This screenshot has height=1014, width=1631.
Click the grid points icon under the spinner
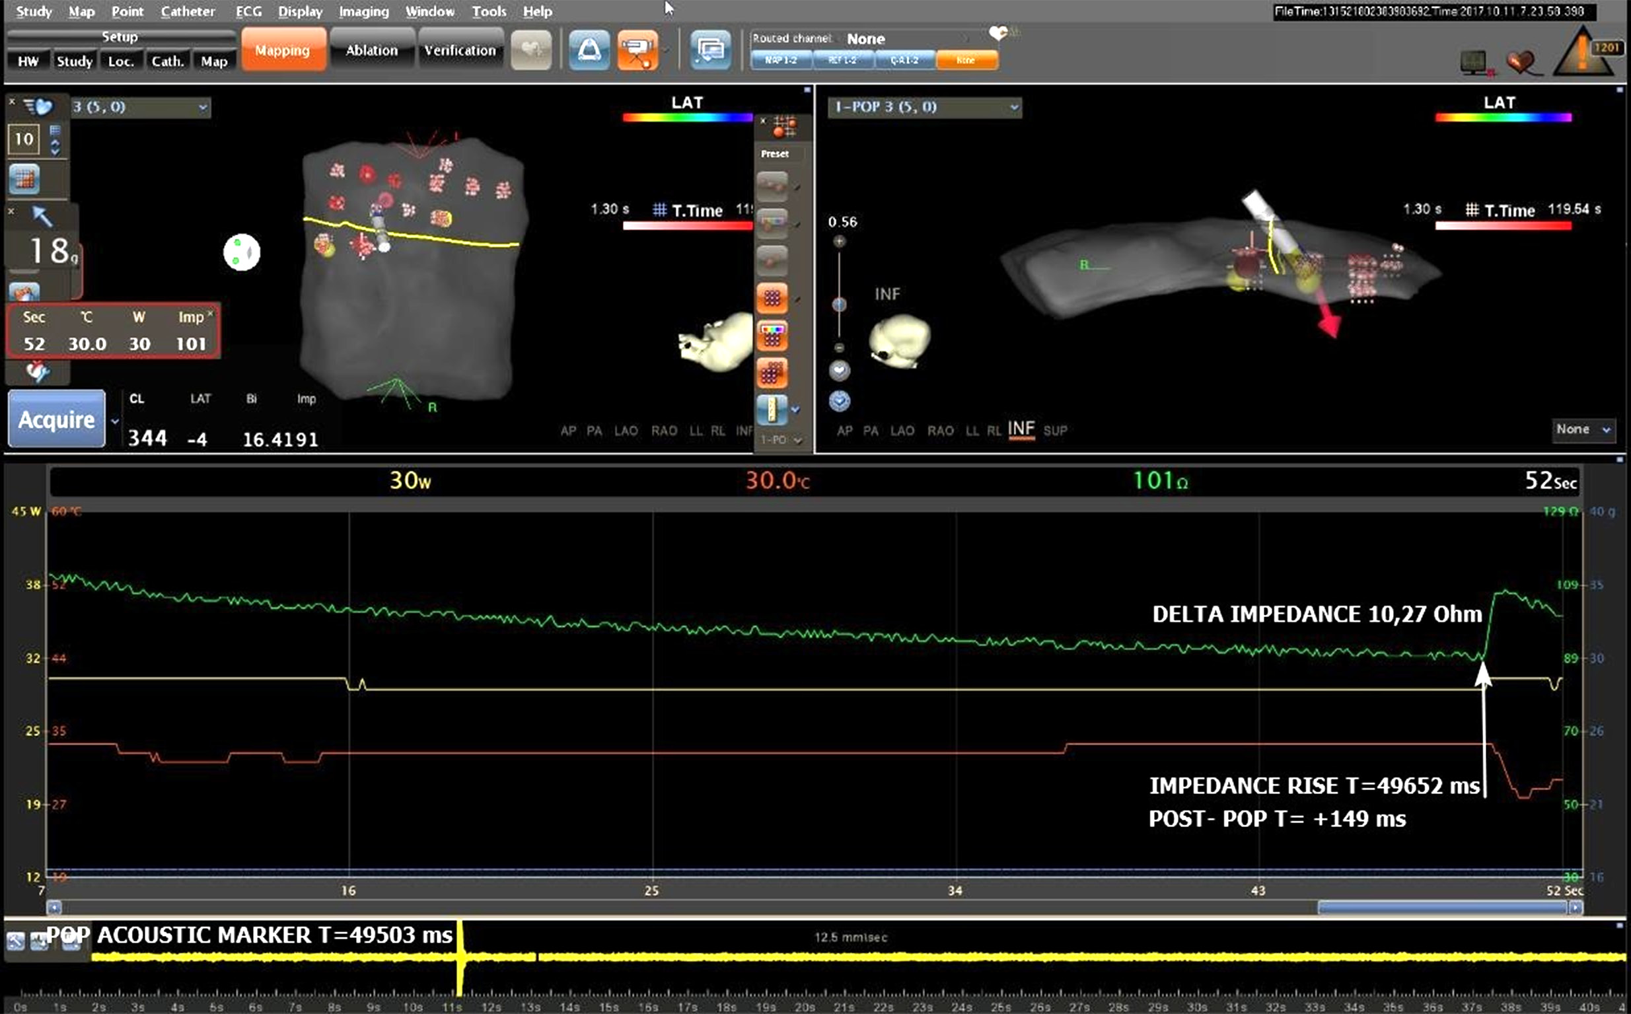click(x=25, y=179)
